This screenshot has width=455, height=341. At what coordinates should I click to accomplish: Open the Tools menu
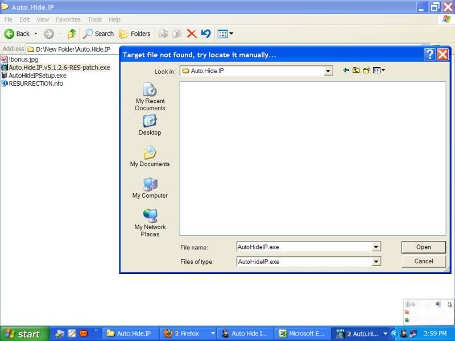point(94,19)
